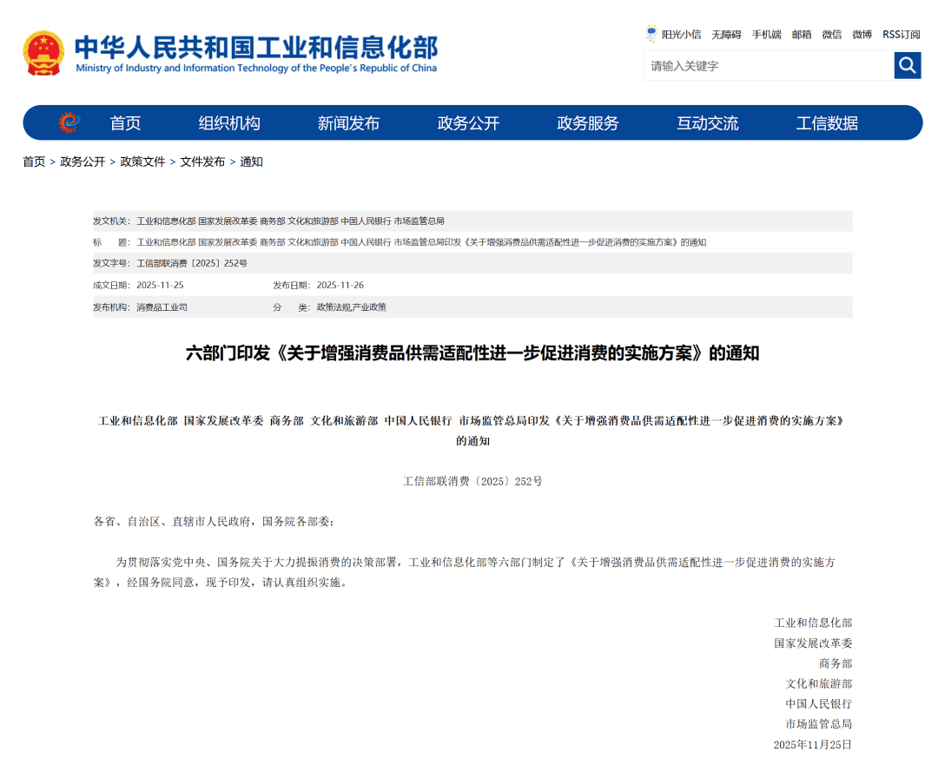Open the 首页 navigation menu item

[x=125, y=123]
